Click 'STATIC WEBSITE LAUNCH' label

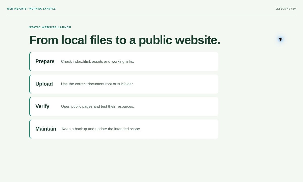tap(50, 27)
